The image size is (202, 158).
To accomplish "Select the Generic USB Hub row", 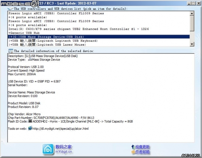I will (99, 33).
